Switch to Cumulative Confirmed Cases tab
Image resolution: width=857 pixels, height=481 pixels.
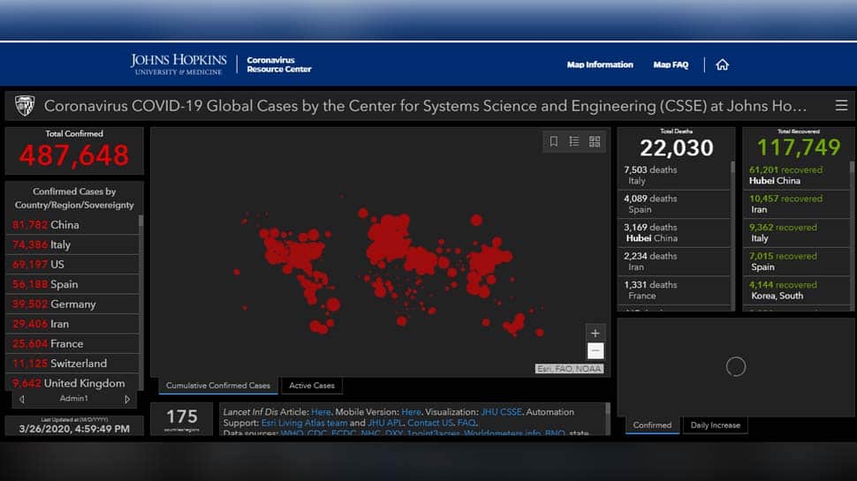[x=218, y=386]
